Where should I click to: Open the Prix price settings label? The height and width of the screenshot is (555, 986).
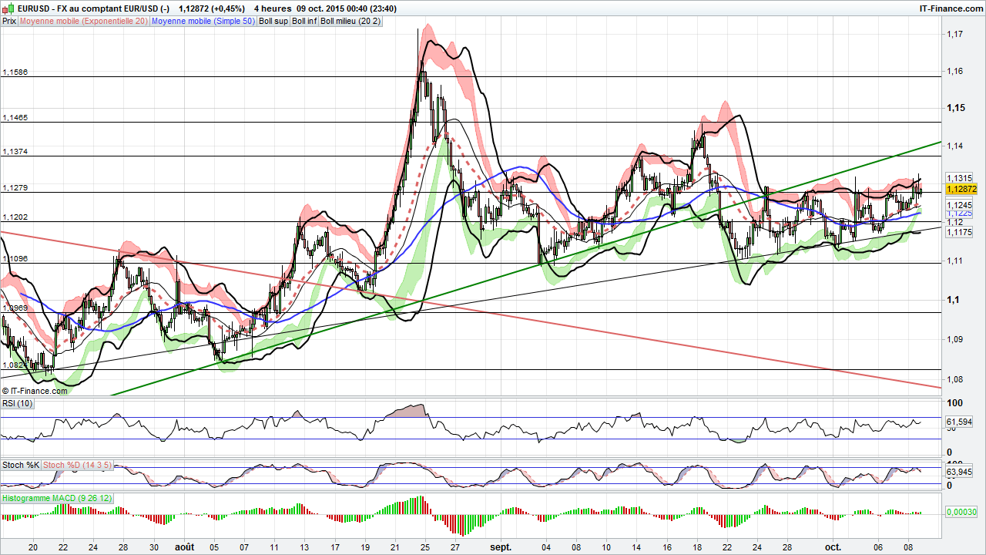pos(8,21)
